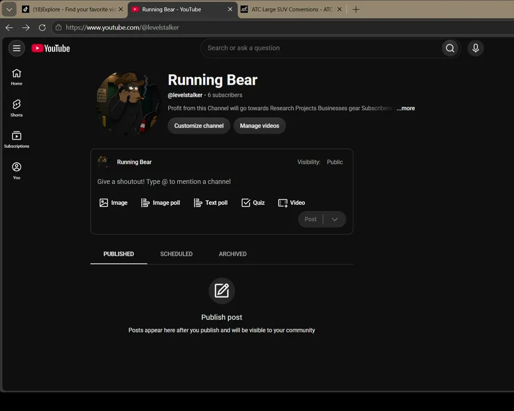The width and height of the screenshot is (514, 411).
Task: Start voice search with the microphone
Action: click(475, 49)
